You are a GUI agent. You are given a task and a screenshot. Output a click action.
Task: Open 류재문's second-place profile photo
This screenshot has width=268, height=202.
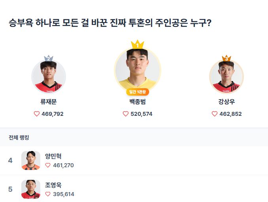49,77
